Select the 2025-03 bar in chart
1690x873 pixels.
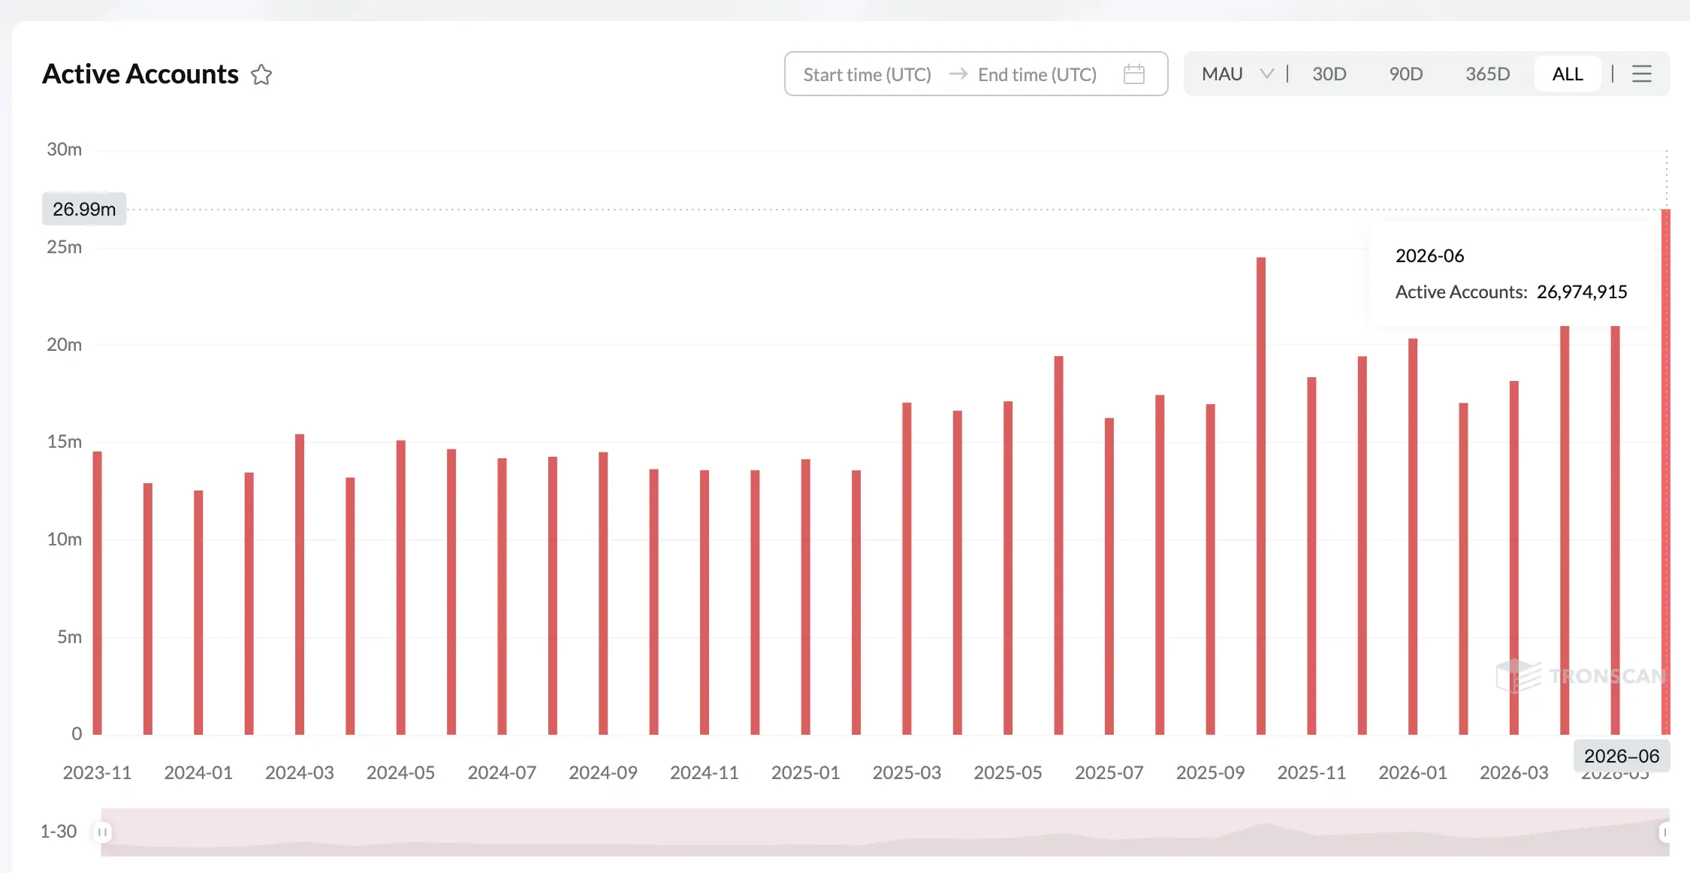pyautogui.click(x=907, y=569)
